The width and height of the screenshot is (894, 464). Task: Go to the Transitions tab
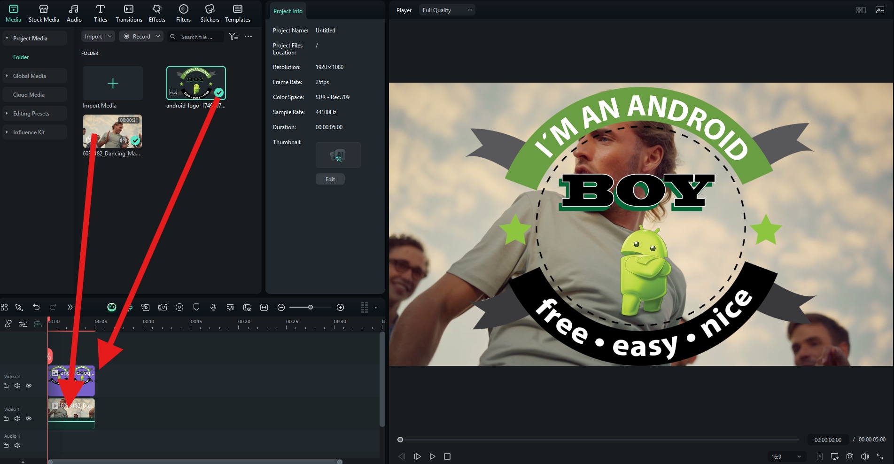tap(129, 13)
